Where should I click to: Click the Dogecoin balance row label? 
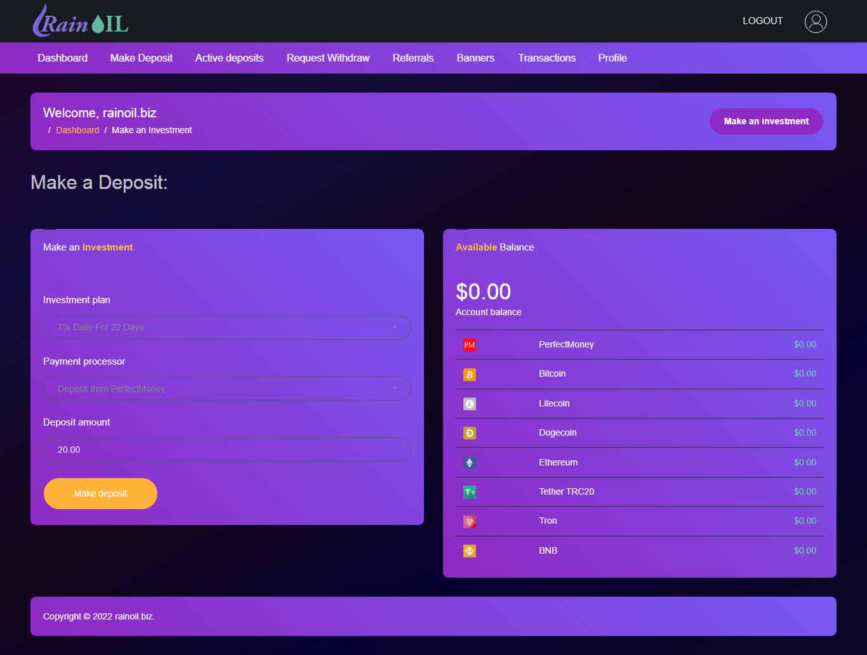tap(558, 432)
